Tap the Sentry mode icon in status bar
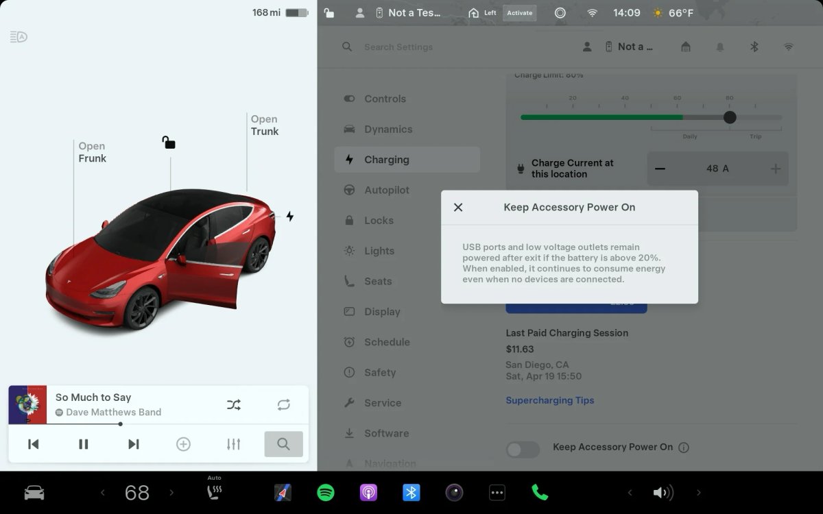Viewport: 823px width, 514px height. [x=560, y=12]
